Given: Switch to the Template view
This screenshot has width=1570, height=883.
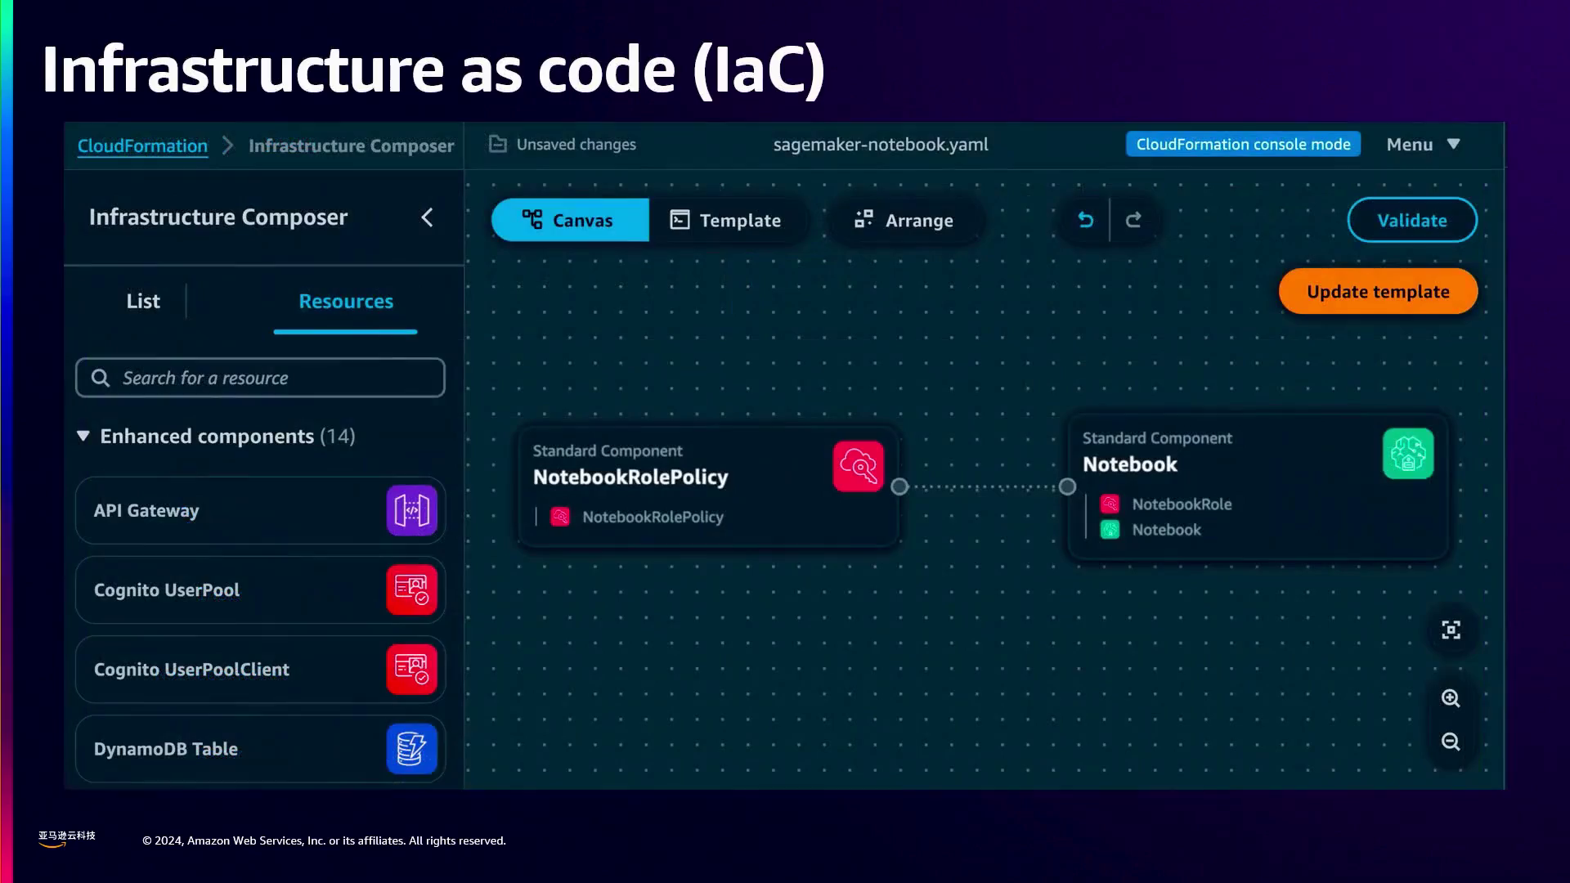Looking at the screenshot, I should [x=725, y=220].
